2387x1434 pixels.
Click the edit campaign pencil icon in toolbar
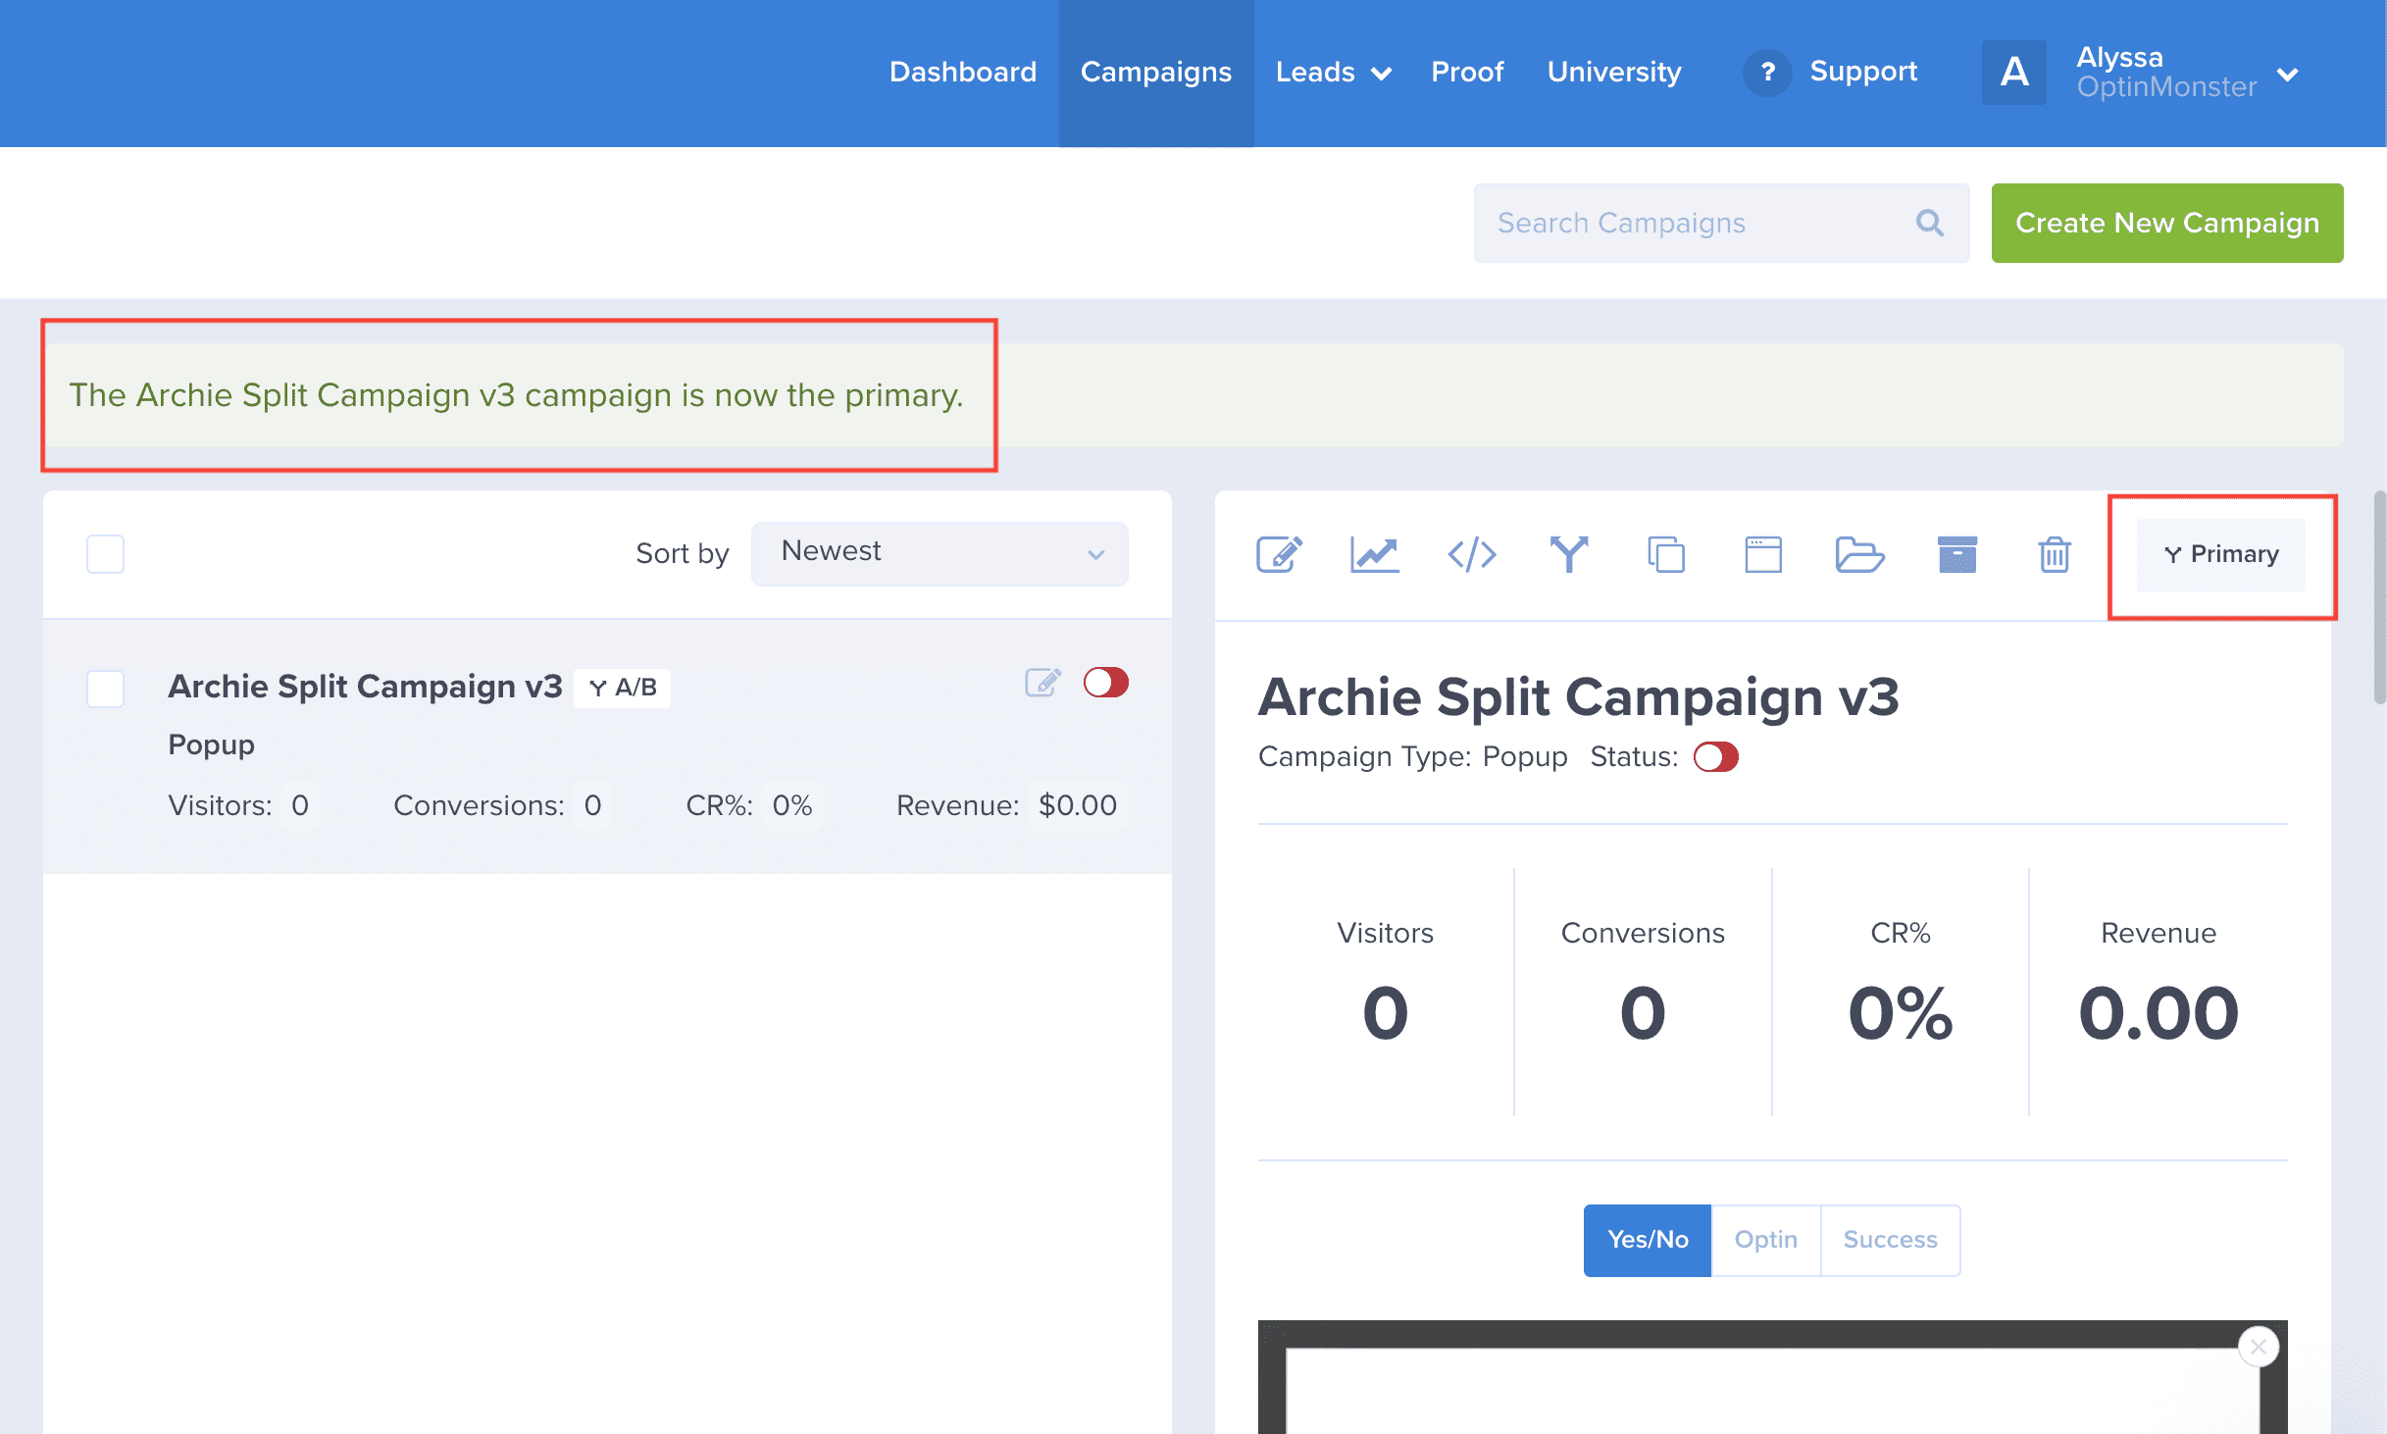click(1279, 554)
